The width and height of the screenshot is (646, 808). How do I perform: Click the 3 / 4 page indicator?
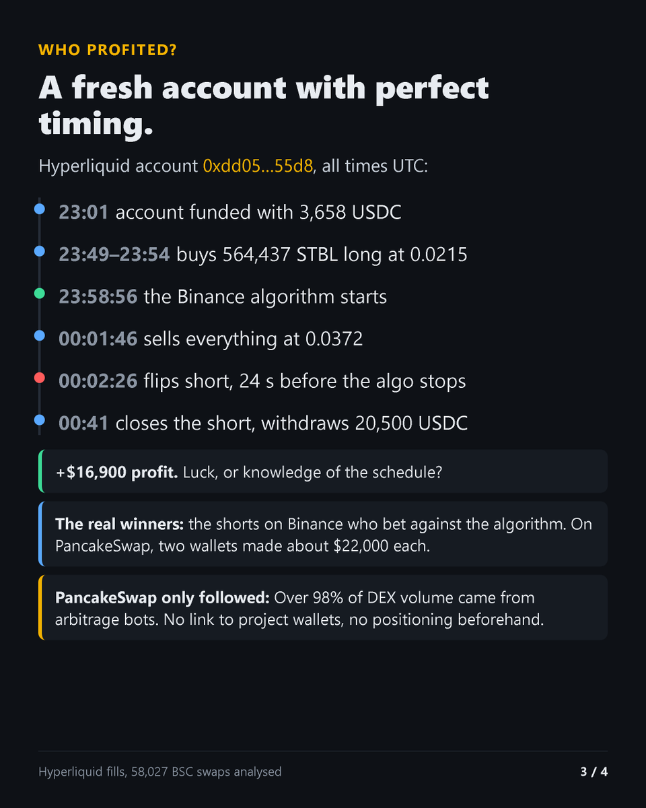click(x=594, y=772)
